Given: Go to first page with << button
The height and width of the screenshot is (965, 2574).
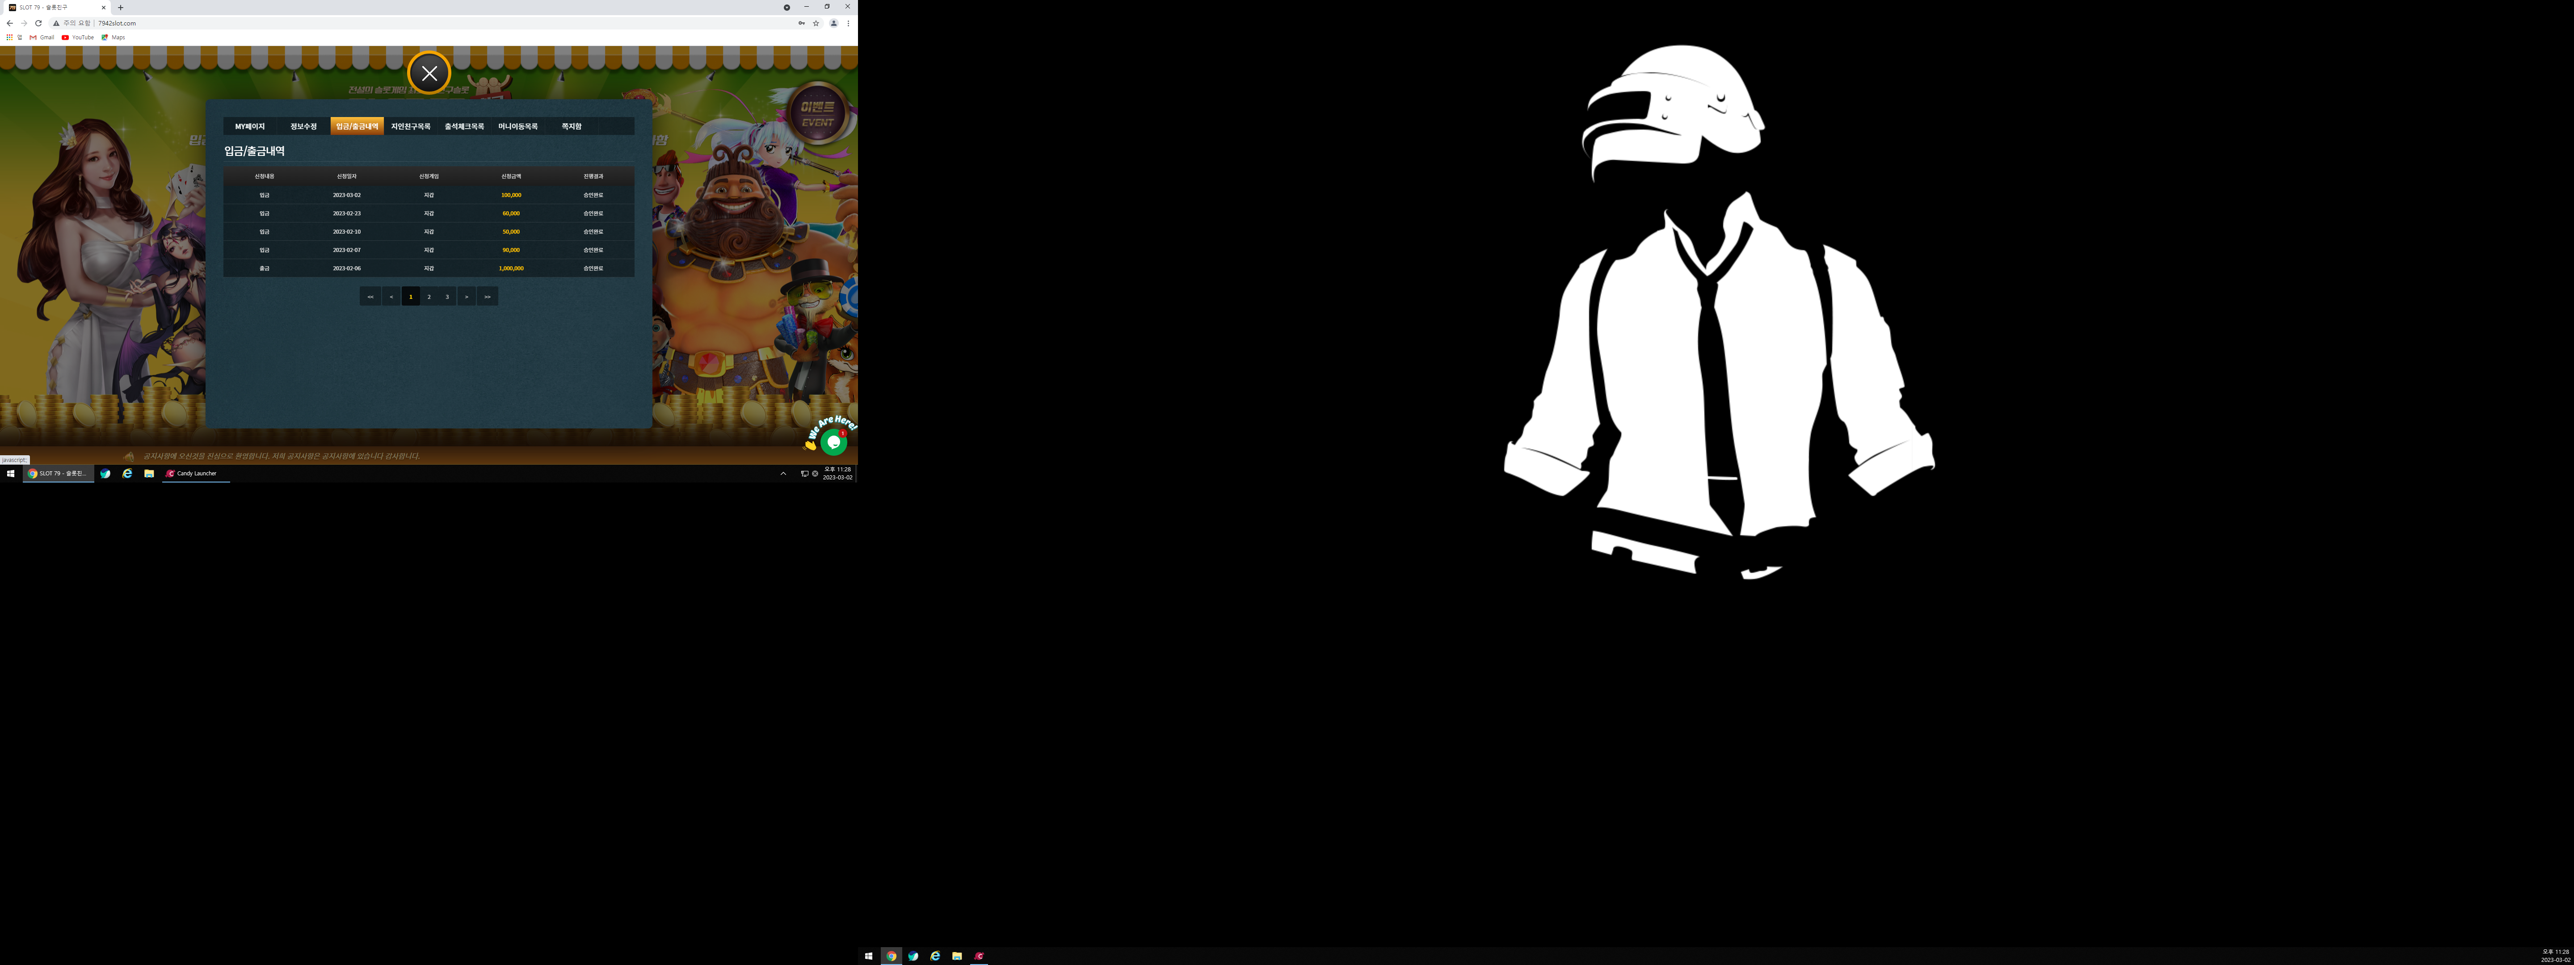Looking at the screenshot, I should [371, 297].
